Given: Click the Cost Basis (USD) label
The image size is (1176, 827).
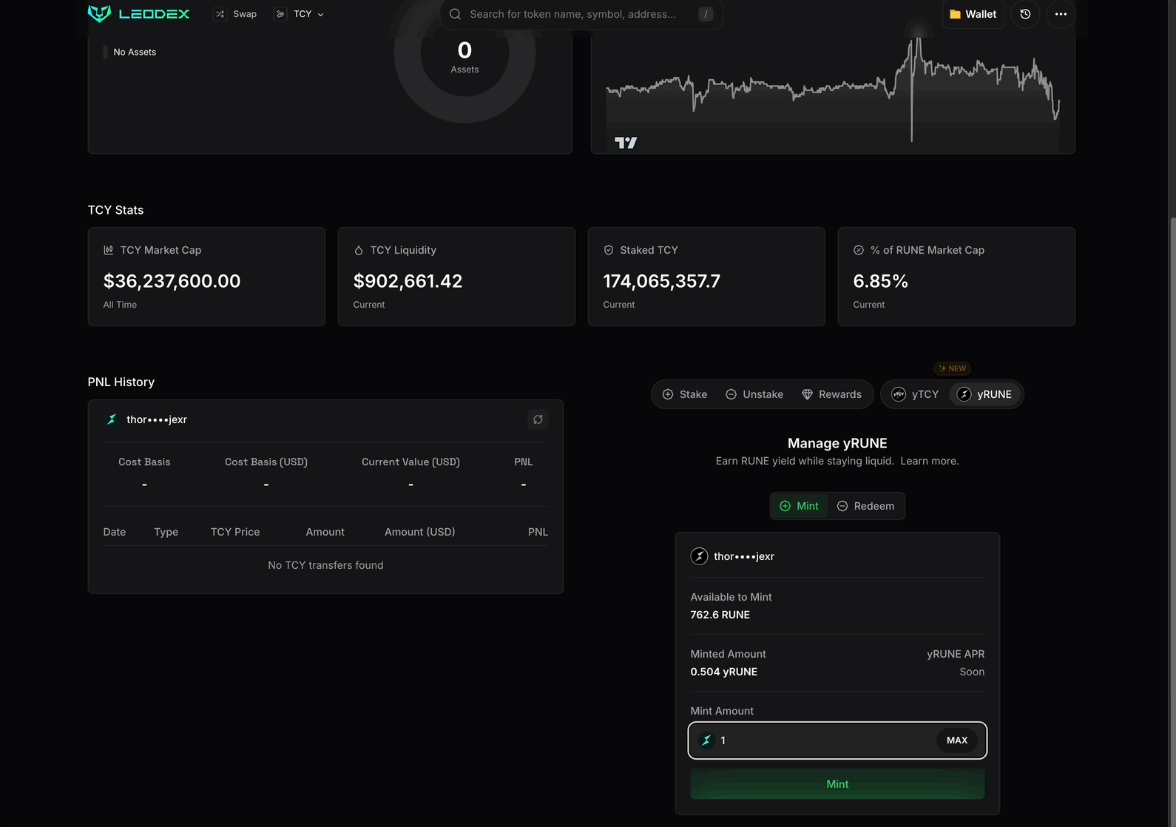Looking at the screenshot, I should click(266, 462).
